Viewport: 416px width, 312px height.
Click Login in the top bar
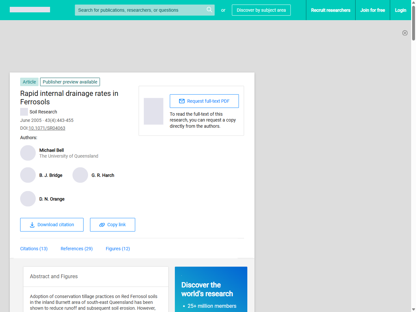click(400, 10)
